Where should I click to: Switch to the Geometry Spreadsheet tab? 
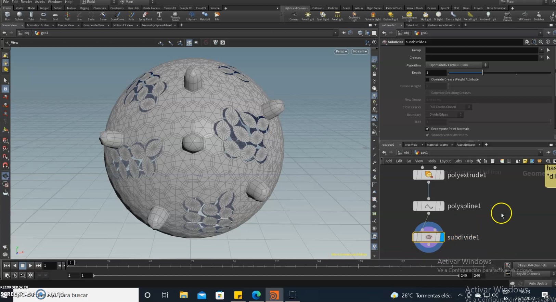pos(157,25)
